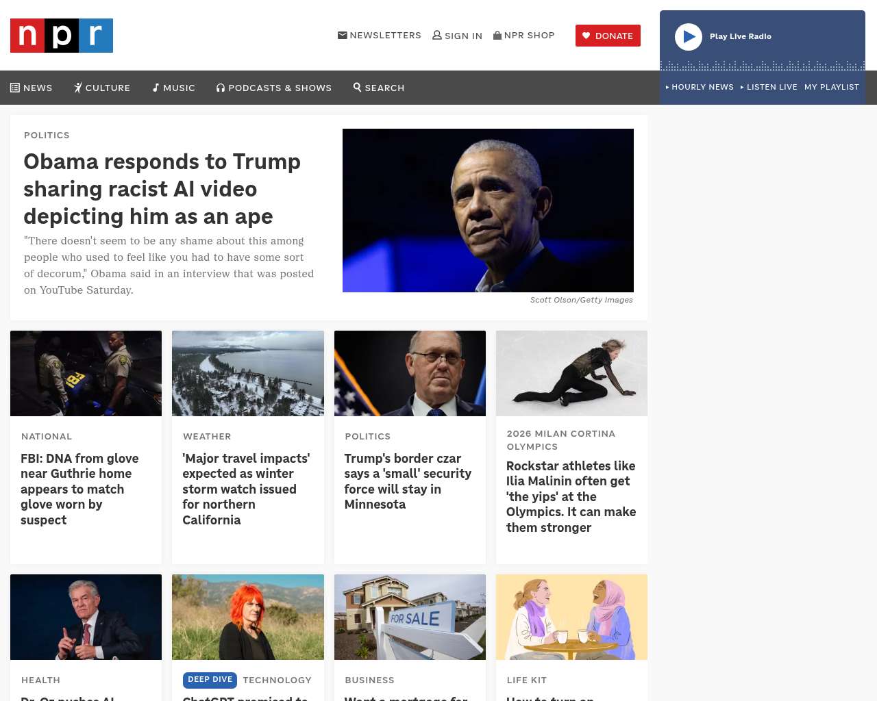This screenshot has height=701, width=877.
Task: Open the man in suit thumbnail
Action: 86,617
